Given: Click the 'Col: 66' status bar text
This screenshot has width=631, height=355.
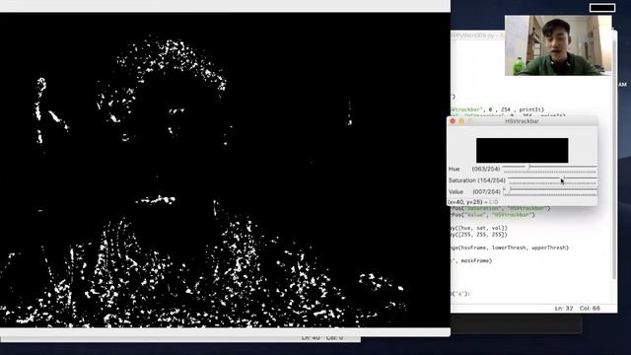Looking at the screenshot, I should 590,309.
